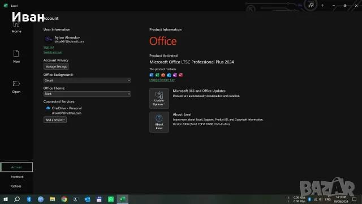
Task: Click the Bluetooth icon in the system tray
Action: (x=309, y=199)
